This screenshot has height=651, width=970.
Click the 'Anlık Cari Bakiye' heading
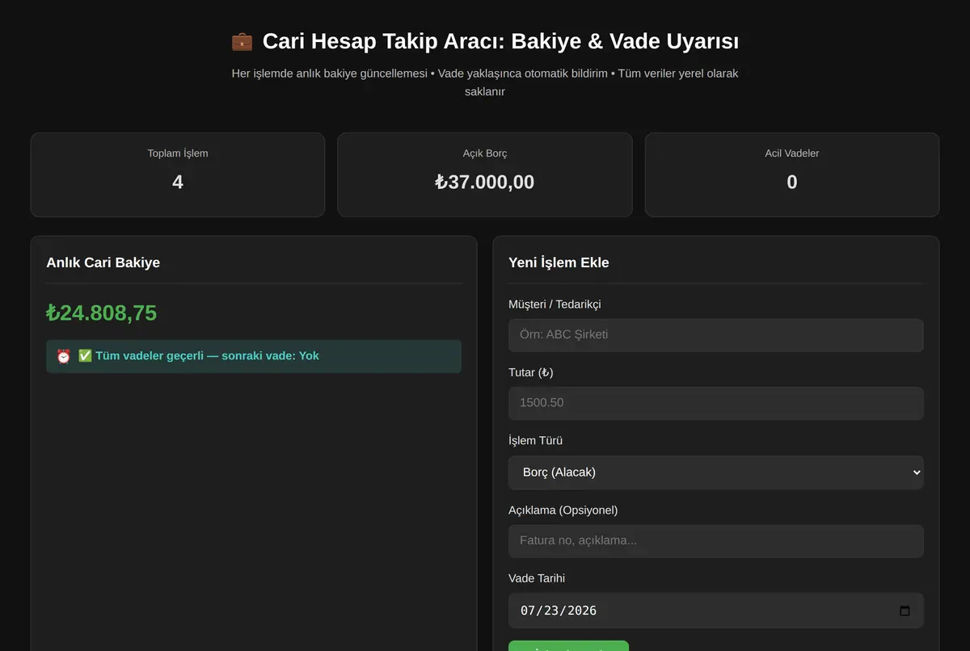(103, 262)
